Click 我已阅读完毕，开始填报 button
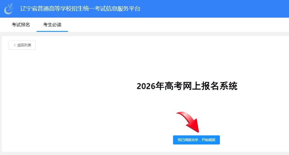Screen dimensions: 289x155 click(x=196, y=140)
